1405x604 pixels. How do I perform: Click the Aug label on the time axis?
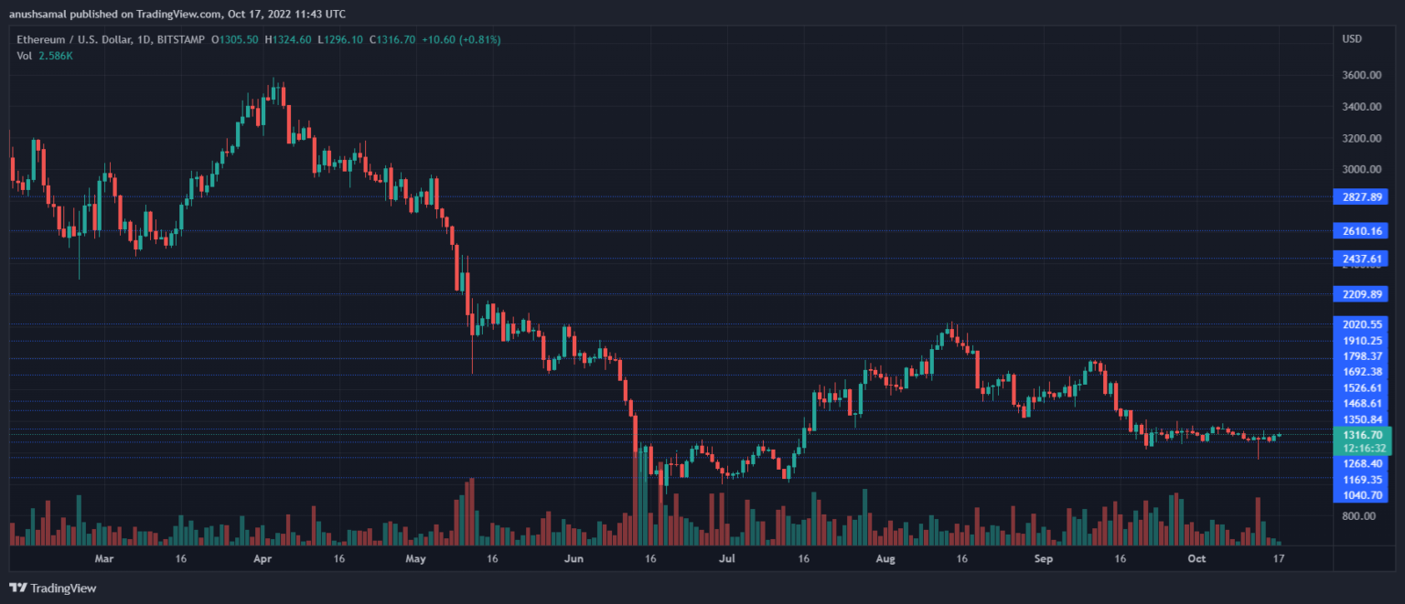(886, 557)
